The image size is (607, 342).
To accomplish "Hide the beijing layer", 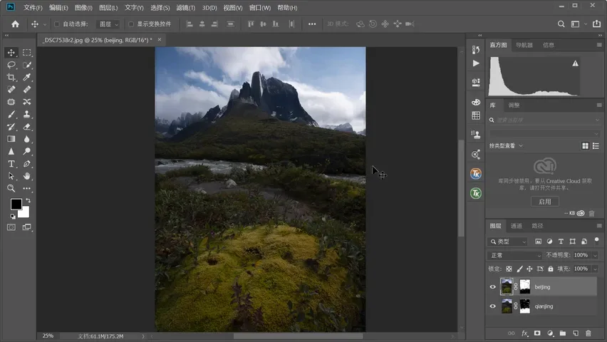I will coord(492,287).
